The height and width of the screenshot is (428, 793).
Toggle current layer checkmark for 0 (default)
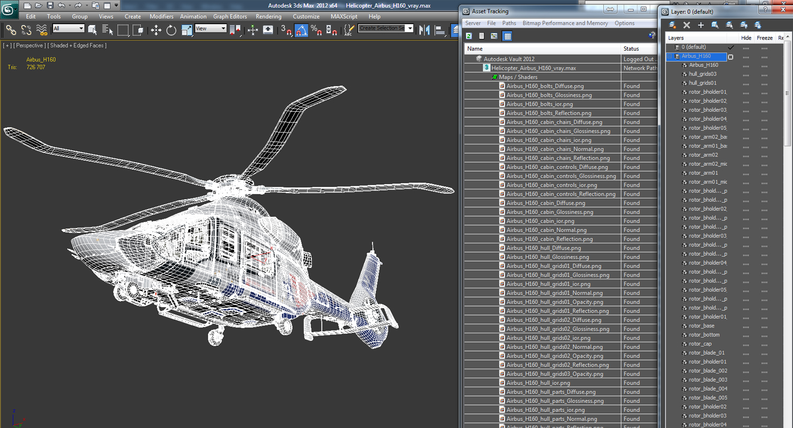click(x=730, y=47)
